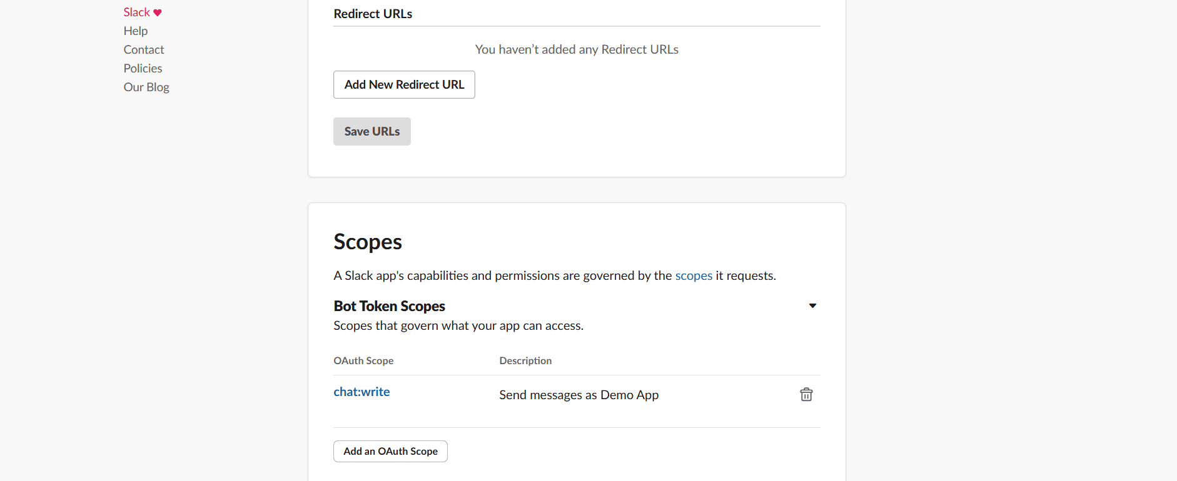This screenshot has width=1177, height=481.
Task: Click the Bot Token Scopes heading
Action: (x=389, y=306)
